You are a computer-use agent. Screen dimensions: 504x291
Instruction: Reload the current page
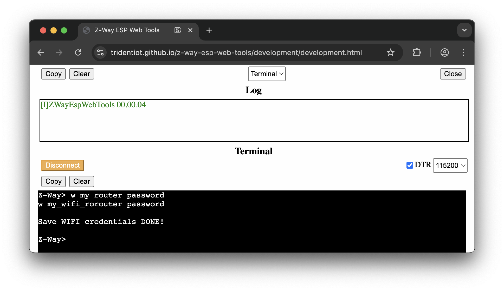tap(78, 53)
